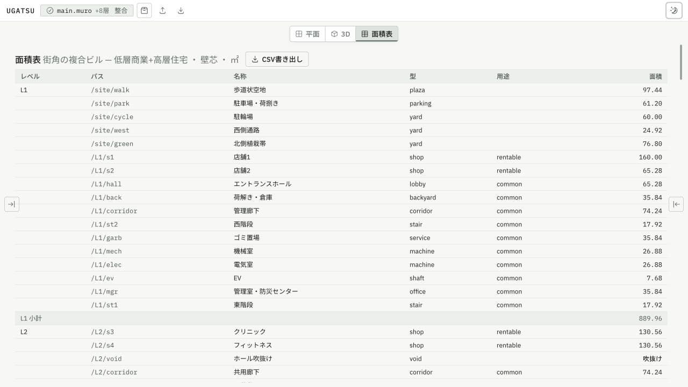Select the /L1/back path cell

106,197
